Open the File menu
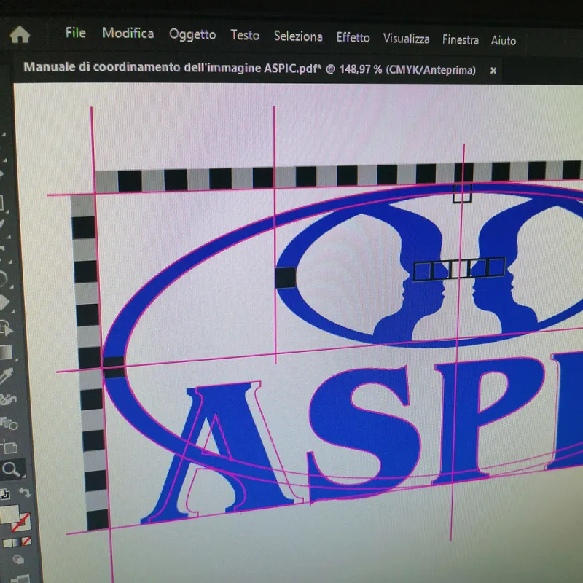The width and height of the screenshot is (583, 583). (x=76, y=33)
